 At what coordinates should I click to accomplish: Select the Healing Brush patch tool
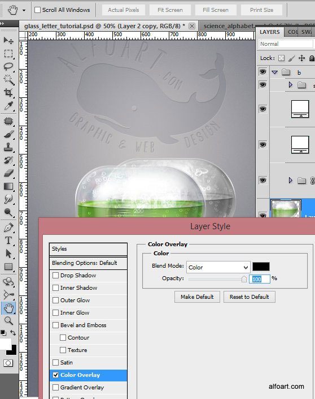[8, 121]
